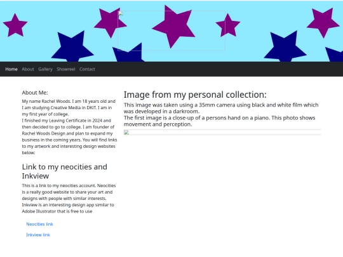Click the 'Link to my neocities and Inkview' heading
Viewport: 343px width, 257px height.
click(65, 171)
